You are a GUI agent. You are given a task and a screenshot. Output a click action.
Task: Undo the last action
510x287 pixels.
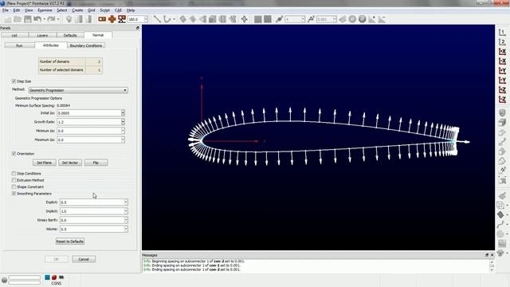[37, 19]
